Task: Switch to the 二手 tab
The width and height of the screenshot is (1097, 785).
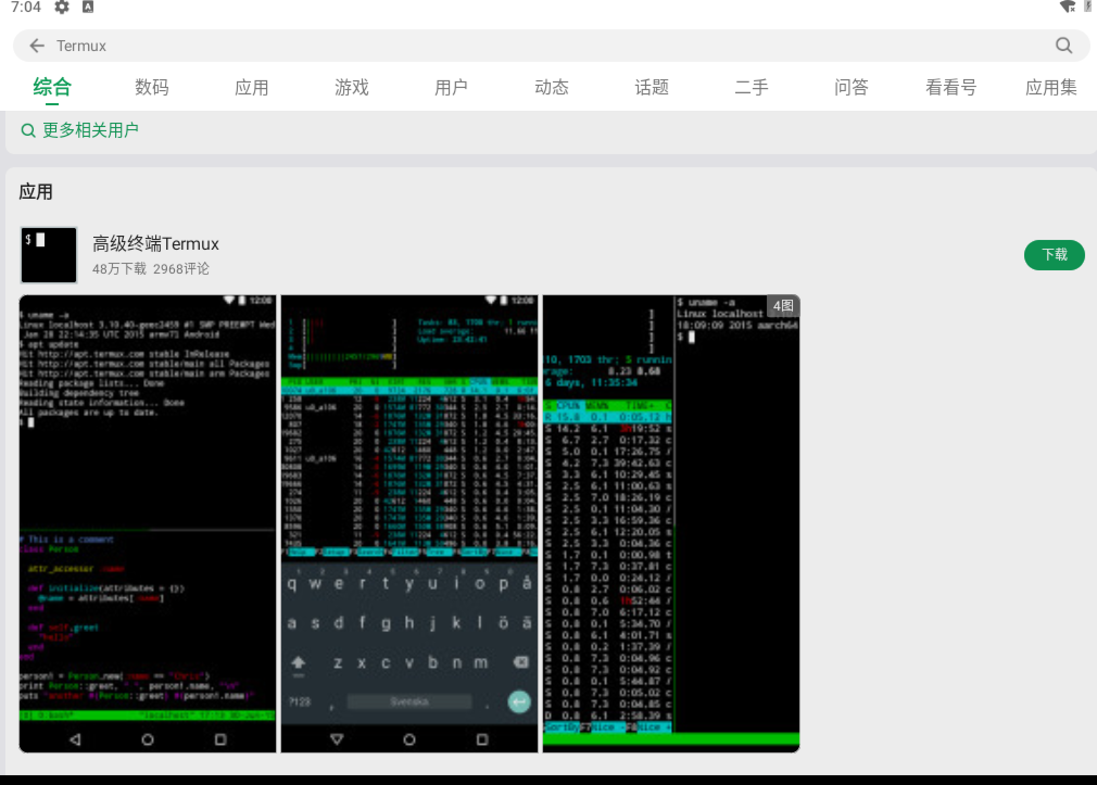Action: 751,87
